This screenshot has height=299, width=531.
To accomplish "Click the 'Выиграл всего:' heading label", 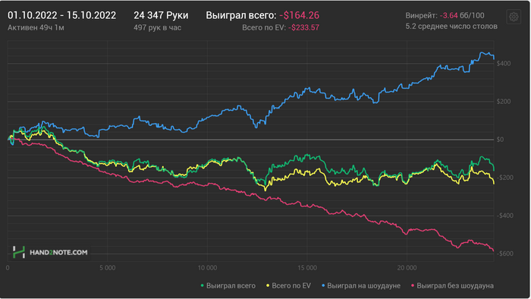I will click(241, 16).
